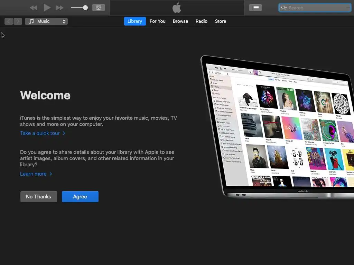Viewport: 354px width, 265px height.
Task: Open the AirPlay output menu
Action: (99, 8)
